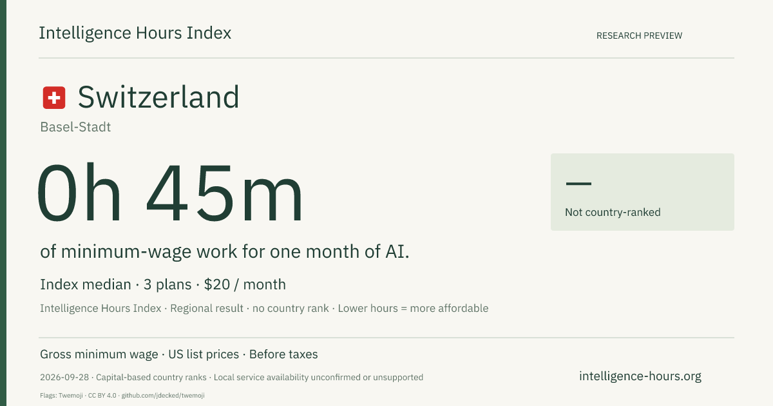Click the Index median plans line
Image resolution: width=773 pixels, height=406 pixels.
click(x=163, y=284)
